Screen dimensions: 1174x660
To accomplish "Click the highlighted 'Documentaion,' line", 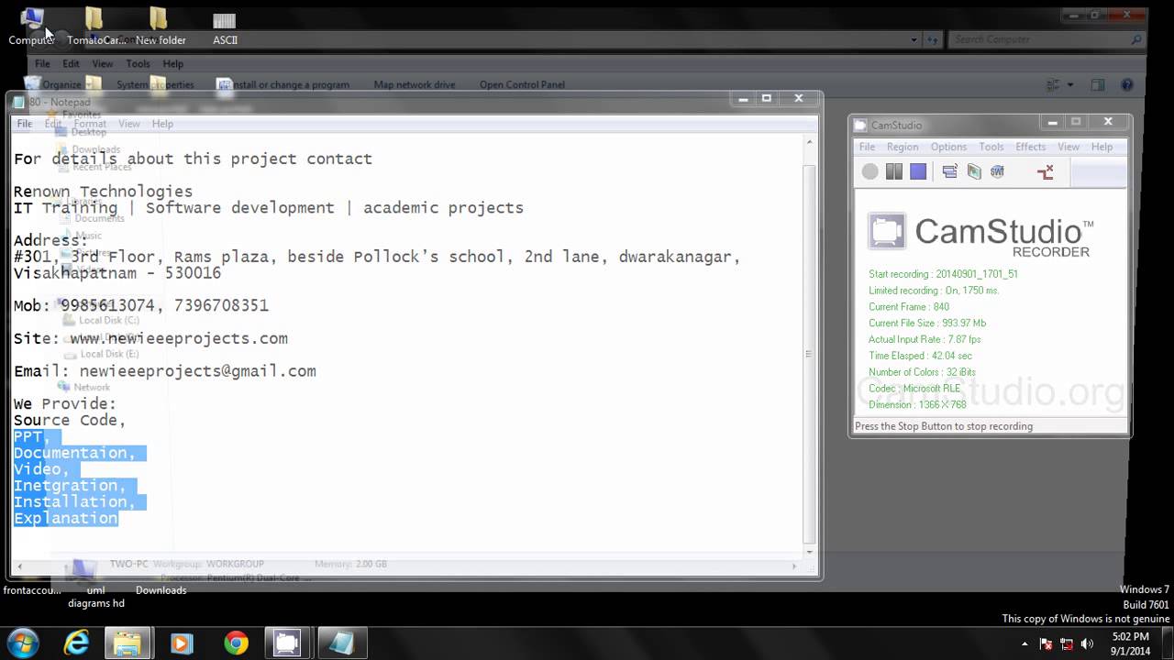I will (x=74, y=453).
